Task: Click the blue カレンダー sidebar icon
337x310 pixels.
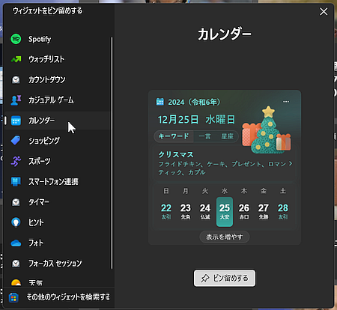Action: (16, 121)
